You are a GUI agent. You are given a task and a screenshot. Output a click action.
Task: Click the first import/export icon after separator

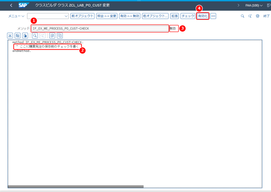52,36
